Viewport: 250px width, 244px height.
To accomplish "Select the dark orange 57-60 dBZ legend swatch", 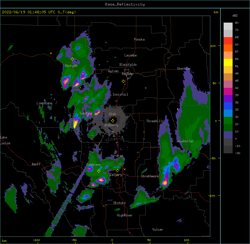I will pyautogui.click(x=228, y=48).
